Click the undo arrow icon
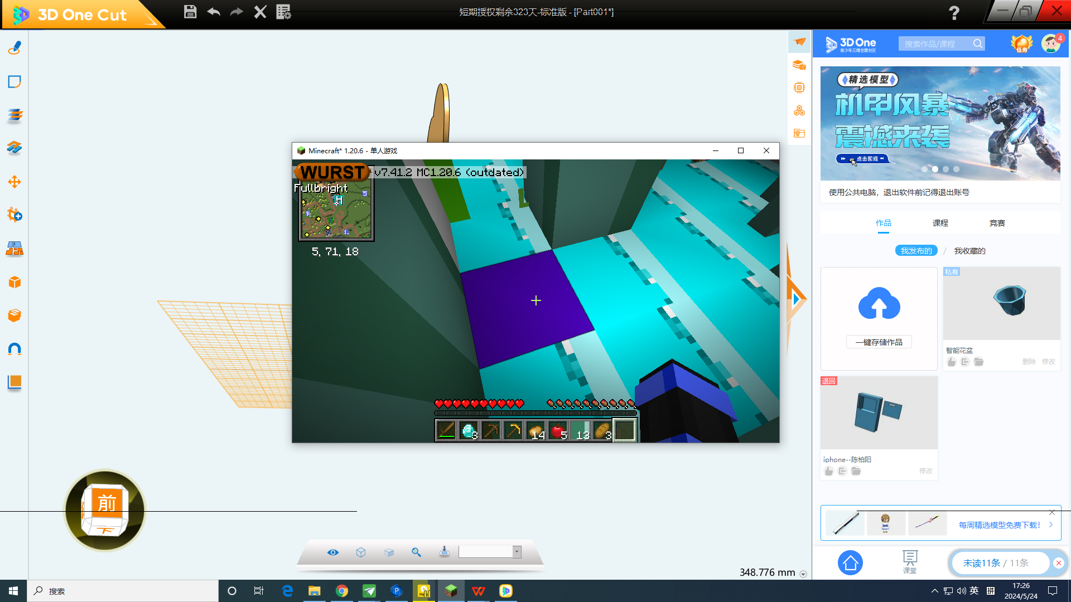This screenshot has width=1071, height=602. click(214, 12)
